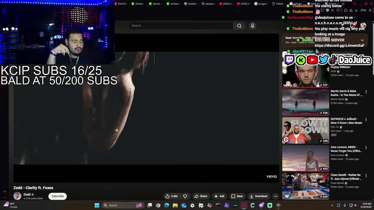374x210 pixels.
Task: Switch to the yungeen Google tab
Action: click(261, 4)
